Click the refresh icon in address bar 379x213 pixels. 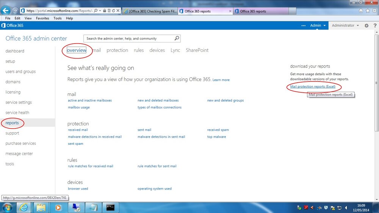pos(113,11)
